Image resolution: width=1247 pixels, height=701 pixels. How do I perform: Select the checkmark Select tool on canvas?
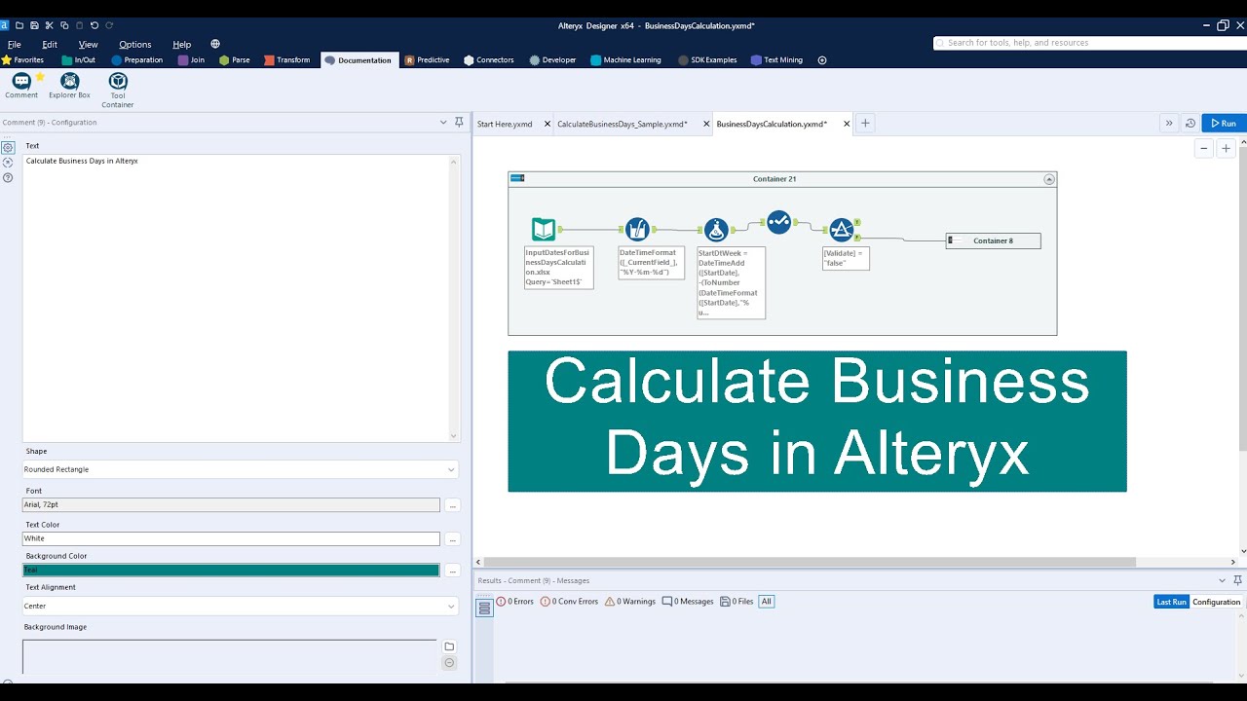pyautogui.click(x=778, y=222)
